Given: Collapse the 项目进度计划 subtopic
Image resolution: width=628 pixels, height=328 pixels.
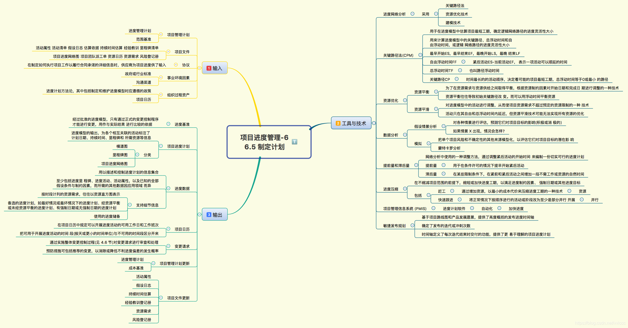Looking at the screenshot, I should [x=161, y=146].
